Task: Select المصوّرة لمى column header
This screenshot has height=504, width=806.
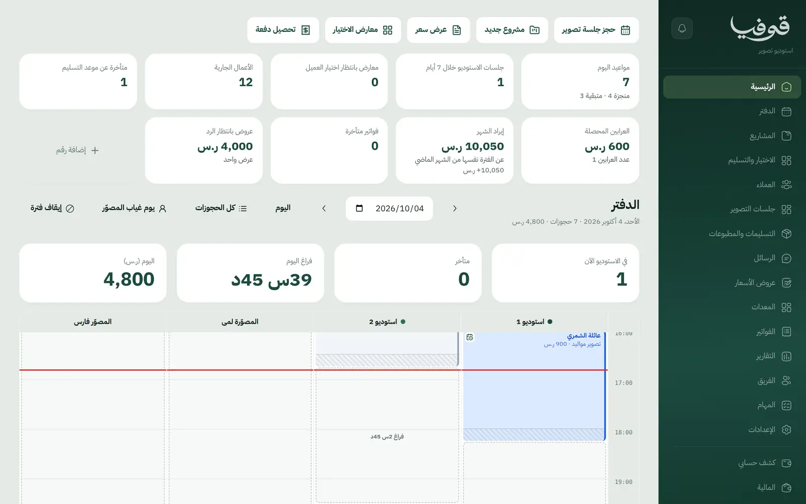Action: (x=240, y=322)
